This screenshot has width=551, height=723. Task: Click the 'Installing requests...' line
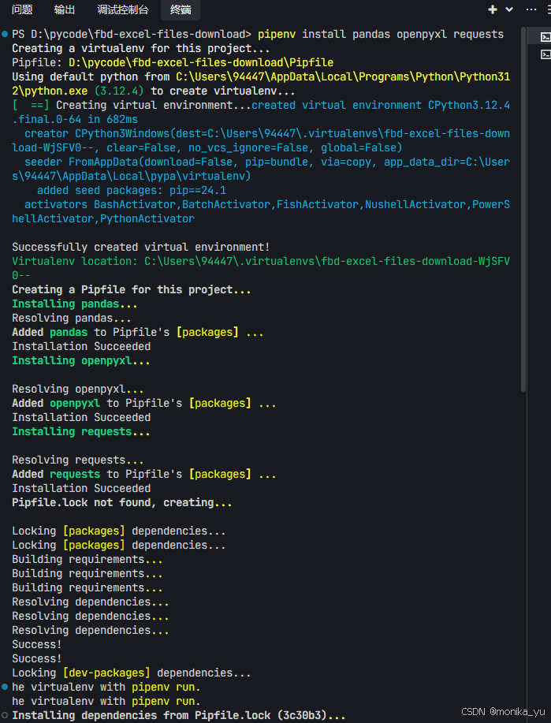[x=81, y=432]
